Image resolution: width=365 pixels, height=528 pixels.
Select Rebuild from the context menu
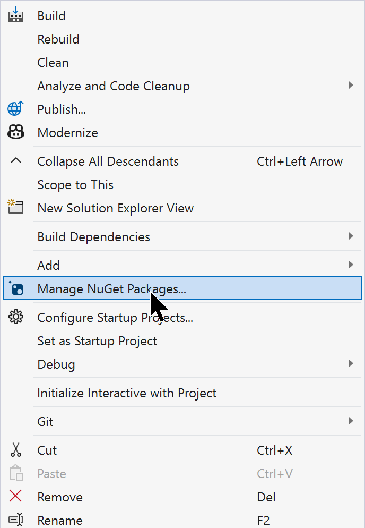[x=58, y=39]
